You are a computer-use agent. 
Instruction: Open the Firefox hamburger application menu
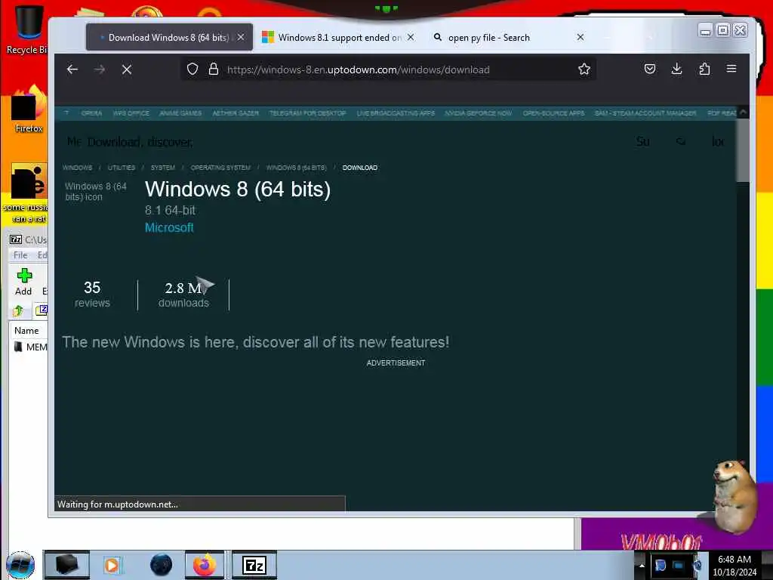point(731,69)
